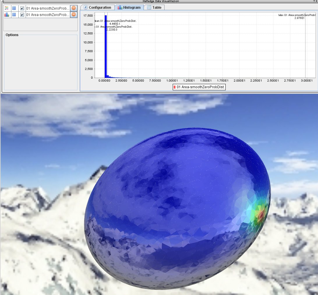Open the Table tab

click(154, 8)
